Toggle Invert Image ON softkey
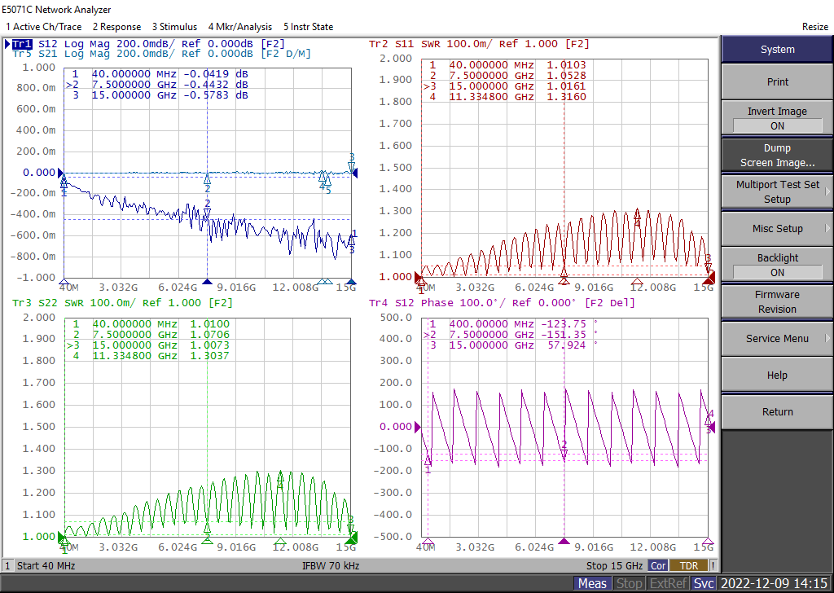 (x=777, y=118)
